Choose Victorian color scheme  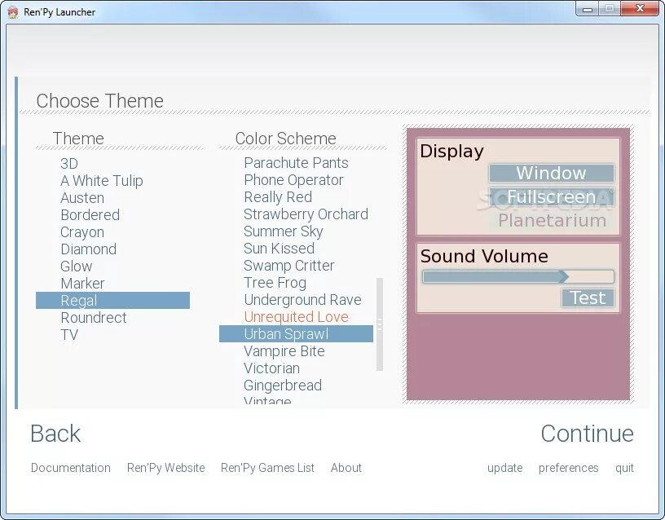tap(271, 368)
